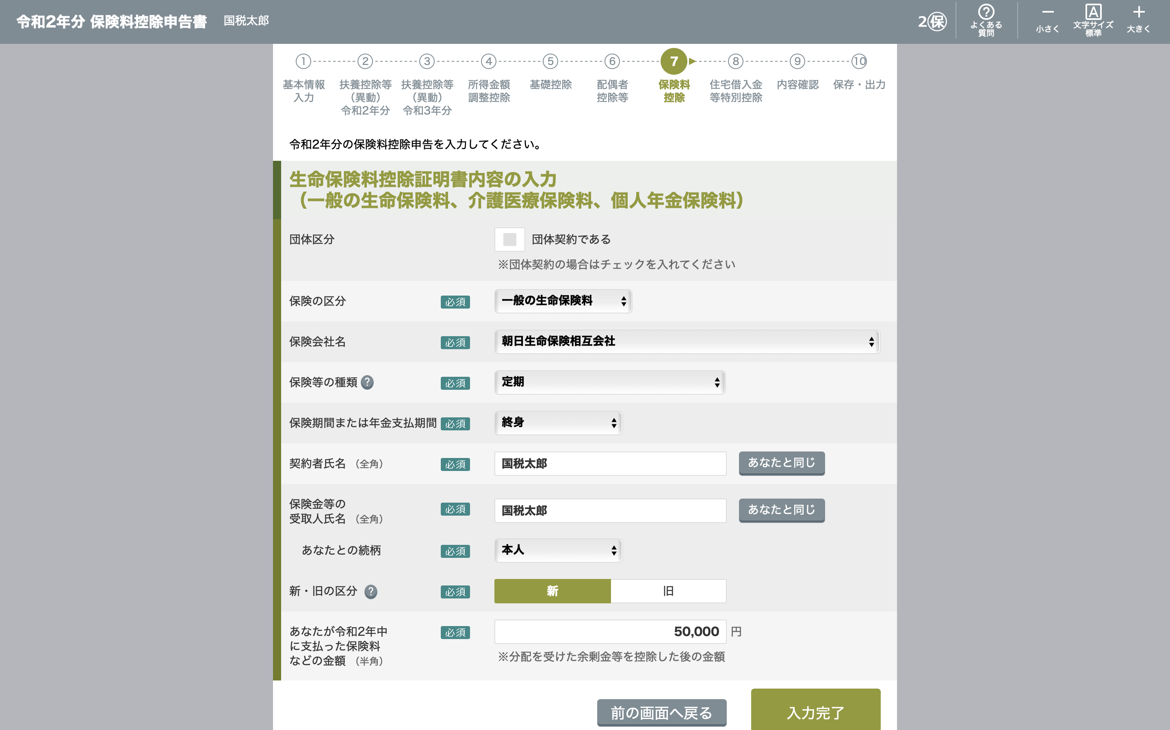Click the 2保 icon in header

pyautogui.click(x=932, y=21)
